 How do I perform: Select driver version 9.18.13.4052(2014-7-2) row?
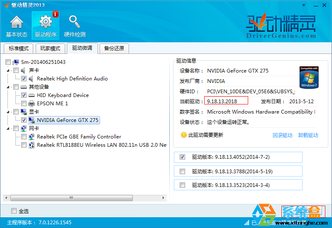tap(238, 157)
